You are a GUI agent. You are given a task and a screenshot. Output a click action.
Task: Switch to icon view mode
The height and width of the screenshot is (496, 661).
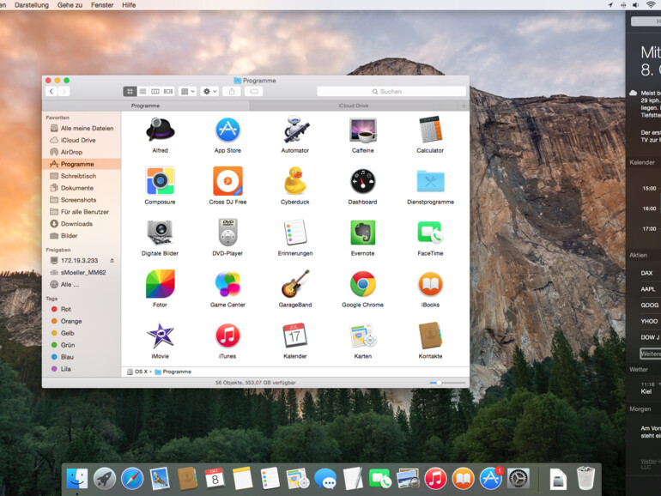tap(130, 92)
